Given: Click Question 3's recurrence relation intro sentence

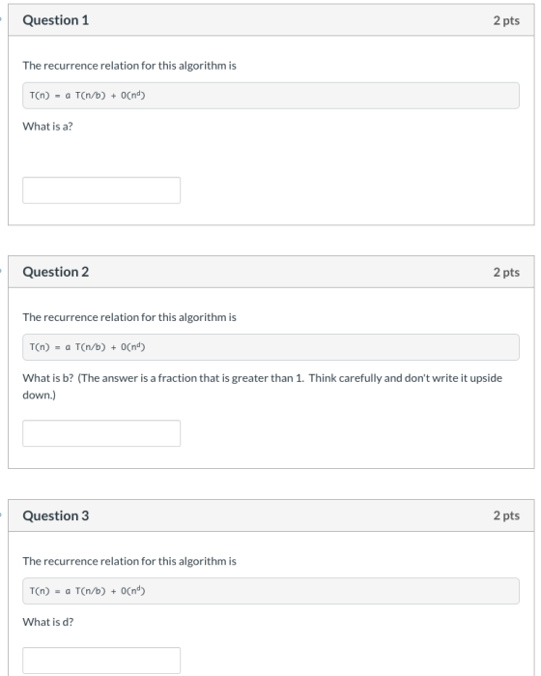Looking at the screenshot, I should coord(129,561).
